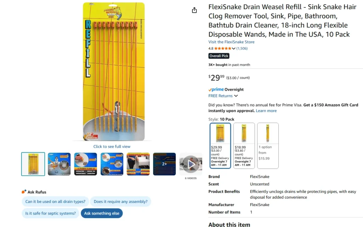Ask "Is it safe for septic systems?"
The height and width of the screenshot is (227, 363).
tap(50, 213)
